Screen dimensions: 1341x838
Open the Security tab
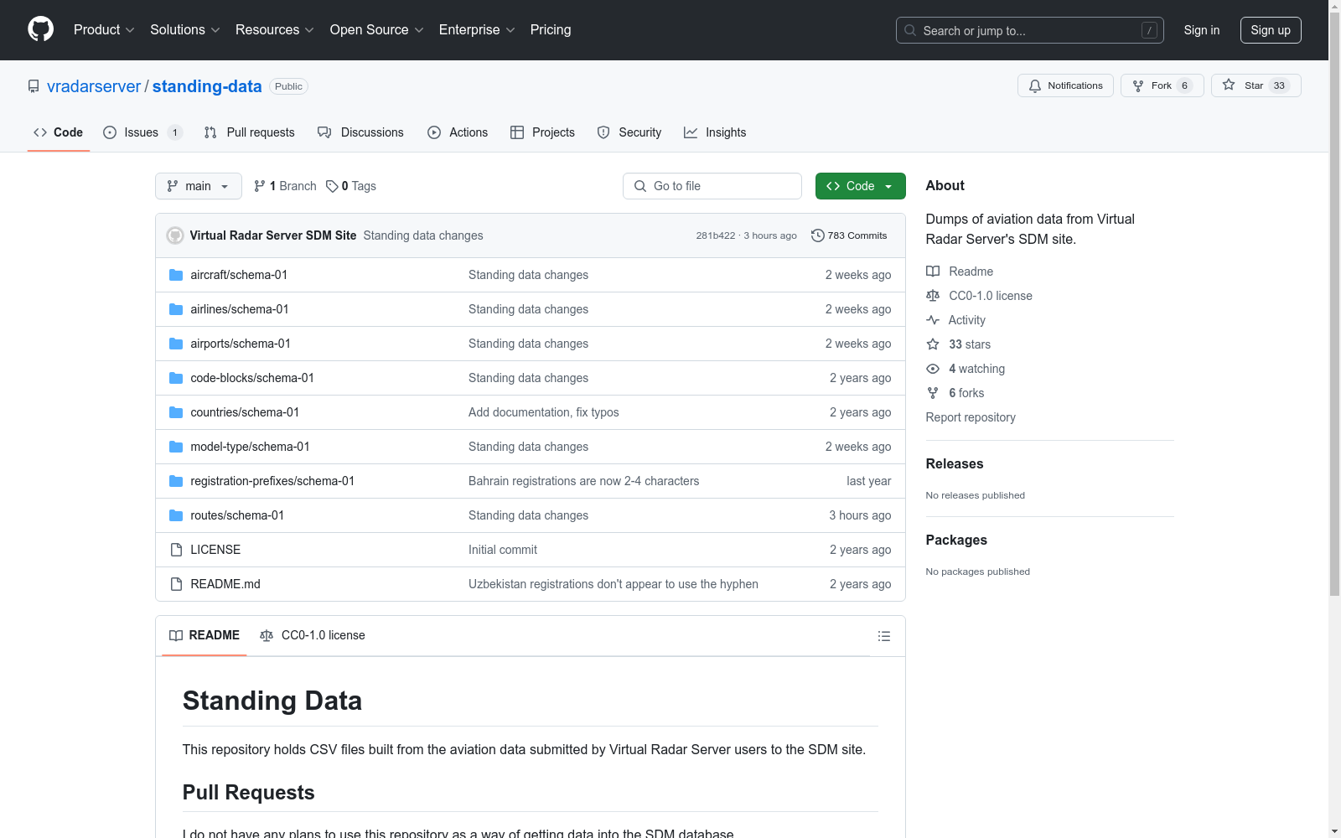629,132
